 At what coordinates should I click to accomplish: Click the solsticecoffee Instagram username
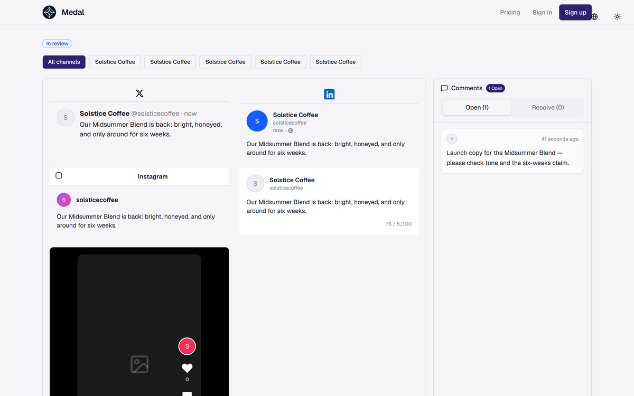pyautogui.click(x=97, y=200)
